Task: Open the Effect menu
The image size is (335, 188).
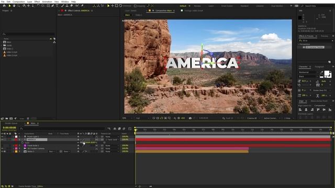Action: pyautogui.click(x=37, y=2)
